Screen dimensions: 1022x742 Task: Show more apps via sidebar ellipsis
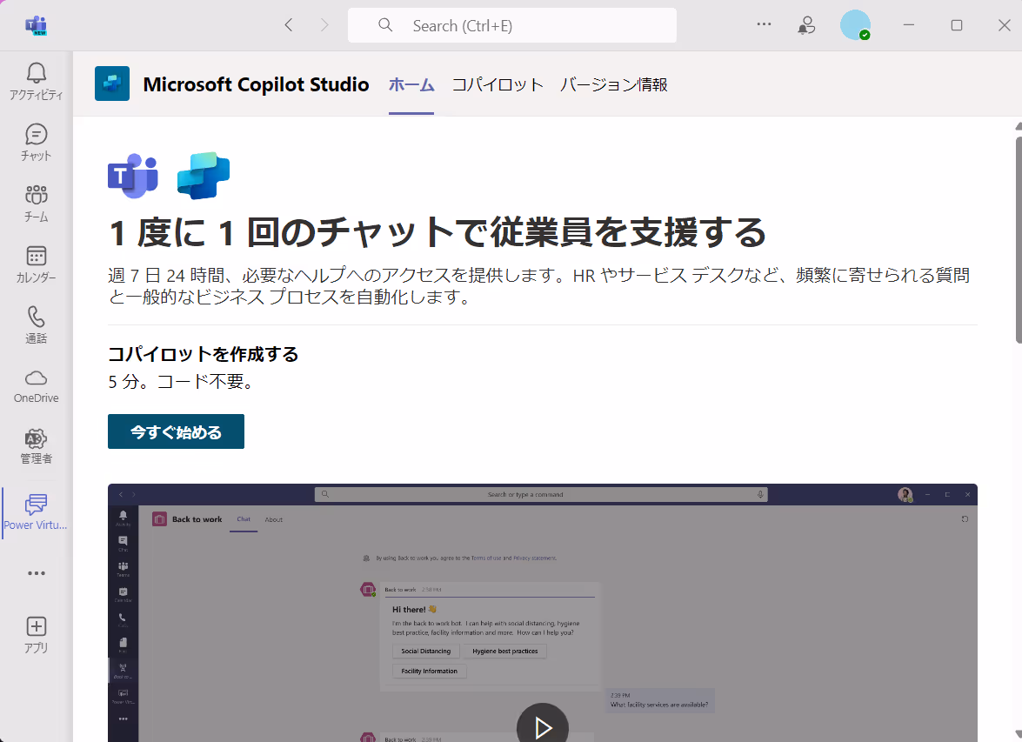36,573
